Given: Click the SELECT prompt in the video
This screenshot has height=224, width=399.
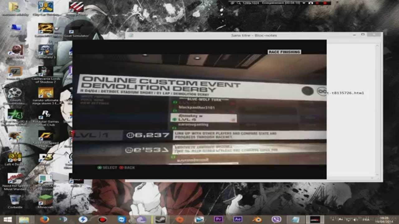Looking at the screenshot, I should (107, 168).
